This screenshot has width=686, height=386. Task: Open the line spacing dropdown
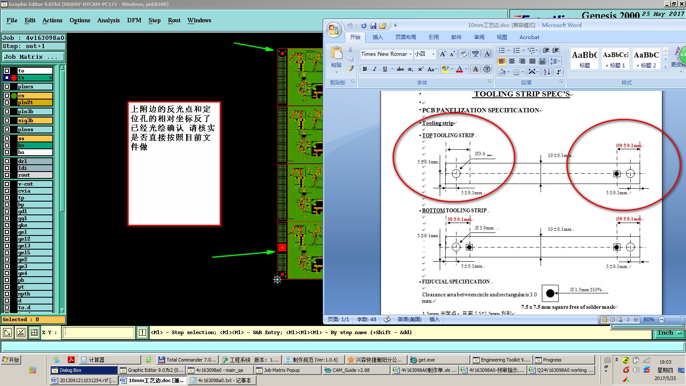click(x=556, y=61)
